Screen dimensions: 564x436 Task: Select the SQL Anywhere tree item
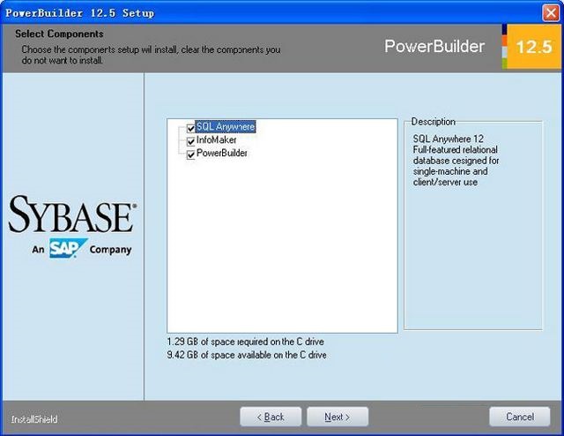pyautogui.click(x=226, y=127)
